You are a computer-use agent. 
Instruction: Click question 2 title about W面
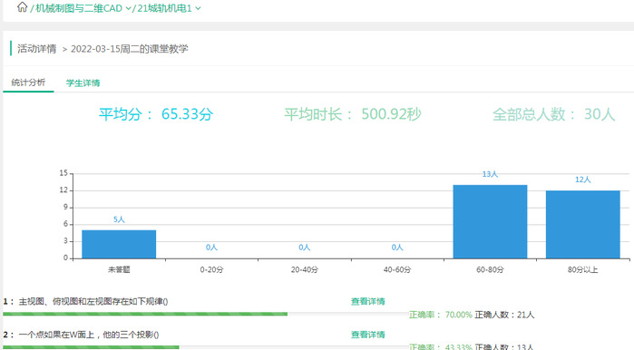click(89, 335)
